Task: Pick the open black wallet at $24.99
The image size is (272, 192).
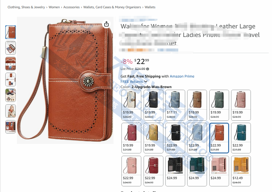Action: (175, 171)
